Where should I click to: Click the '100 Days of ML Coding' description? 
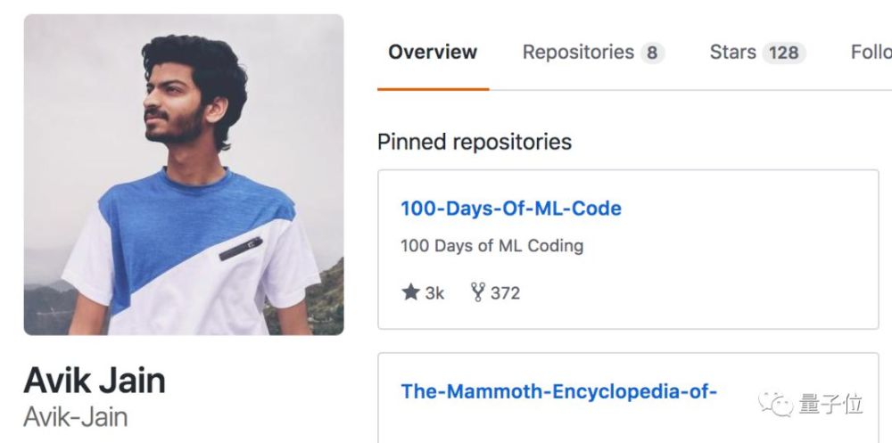(491, 245)
